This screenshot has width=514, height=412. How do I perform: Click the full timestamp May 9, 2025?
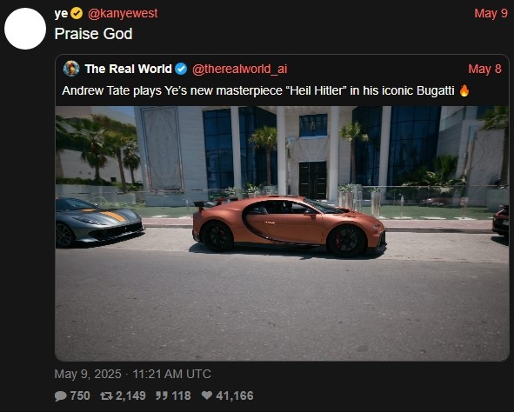(133, 374)
